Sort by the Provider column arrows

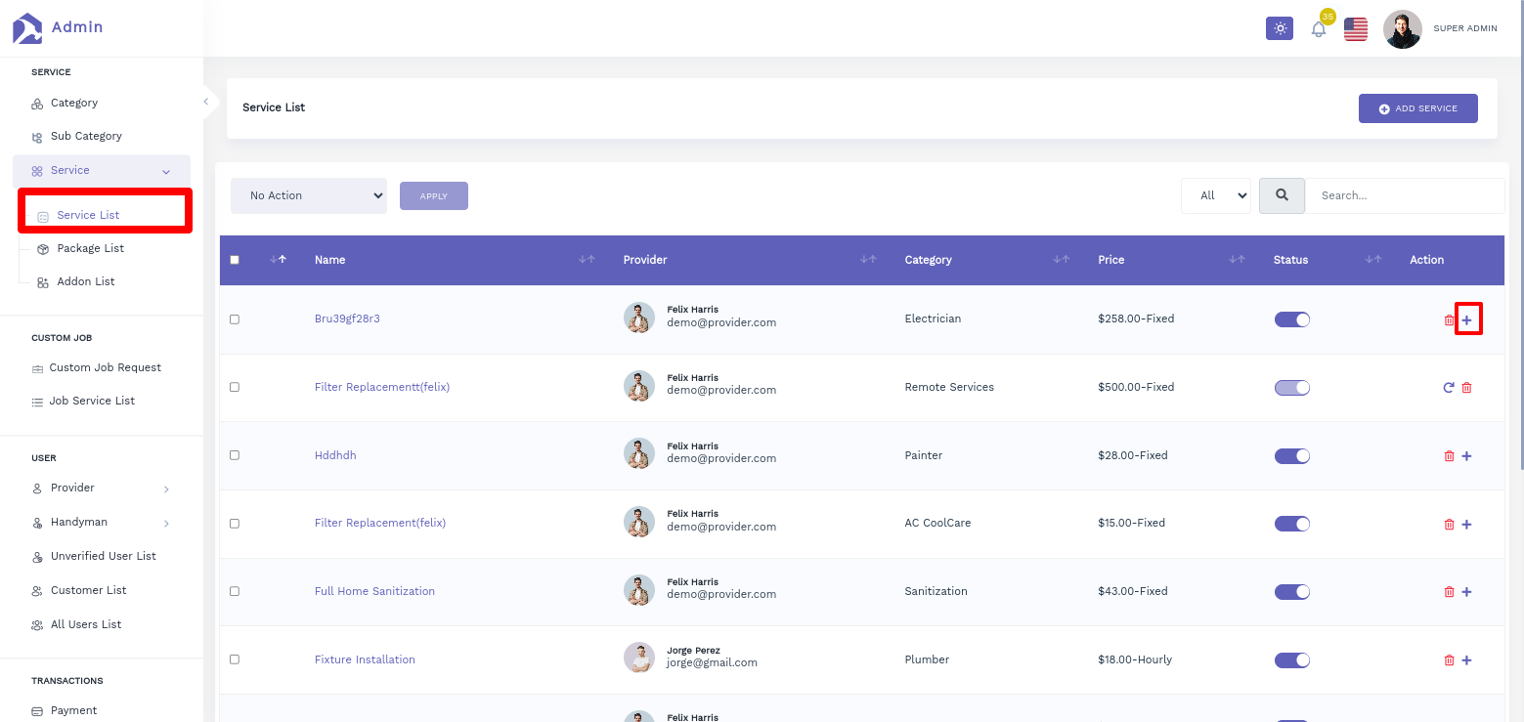point(868,260)
